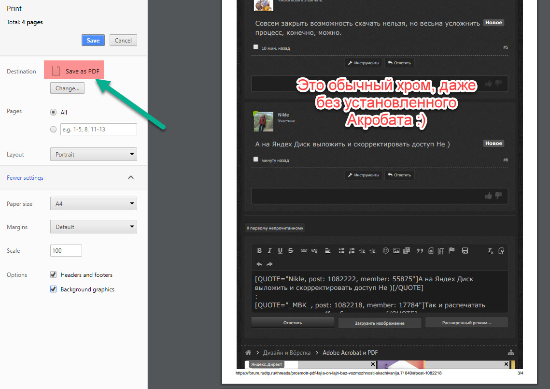The image size is (550, 389).
Task: Toggle underline in the reply editor toolbar
Action: [x=280, y=251]
